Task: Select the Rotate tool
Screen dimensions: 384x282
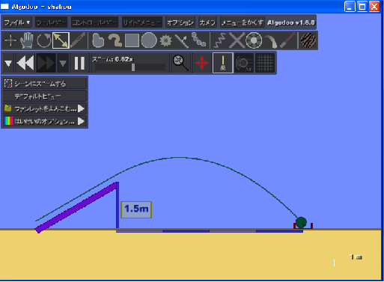Action: tap(44, 40)
